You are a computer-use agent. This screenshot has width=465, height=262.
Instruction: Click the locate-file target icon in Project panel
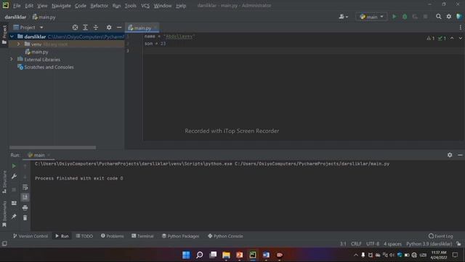(x=75, y=28)
